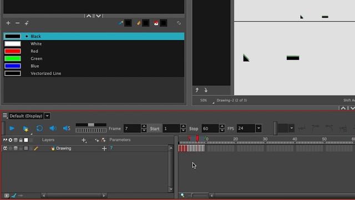Click the Start button
Screen dimensions: 355x200
(x=155, y=128)
